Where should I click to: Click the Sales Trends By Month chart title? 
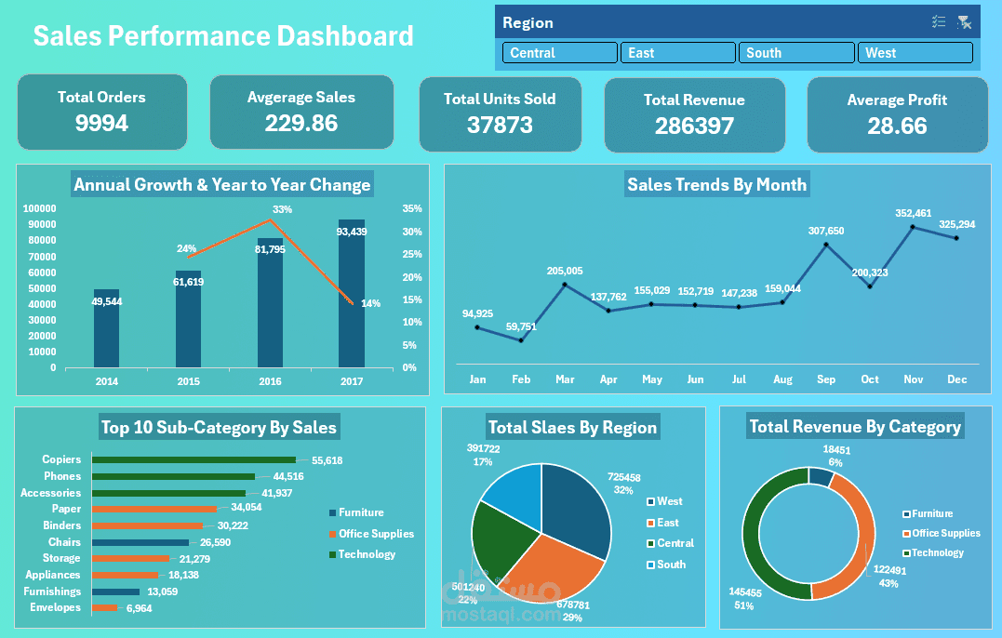coord(716,184)
